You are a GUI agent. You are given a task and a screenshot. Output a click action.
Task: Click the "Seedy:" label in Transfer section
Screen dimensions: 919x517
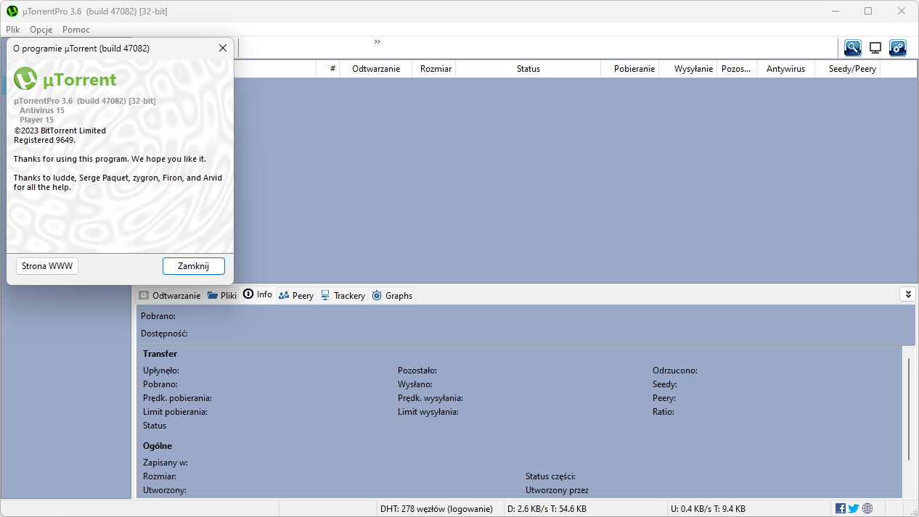point(665,384)
